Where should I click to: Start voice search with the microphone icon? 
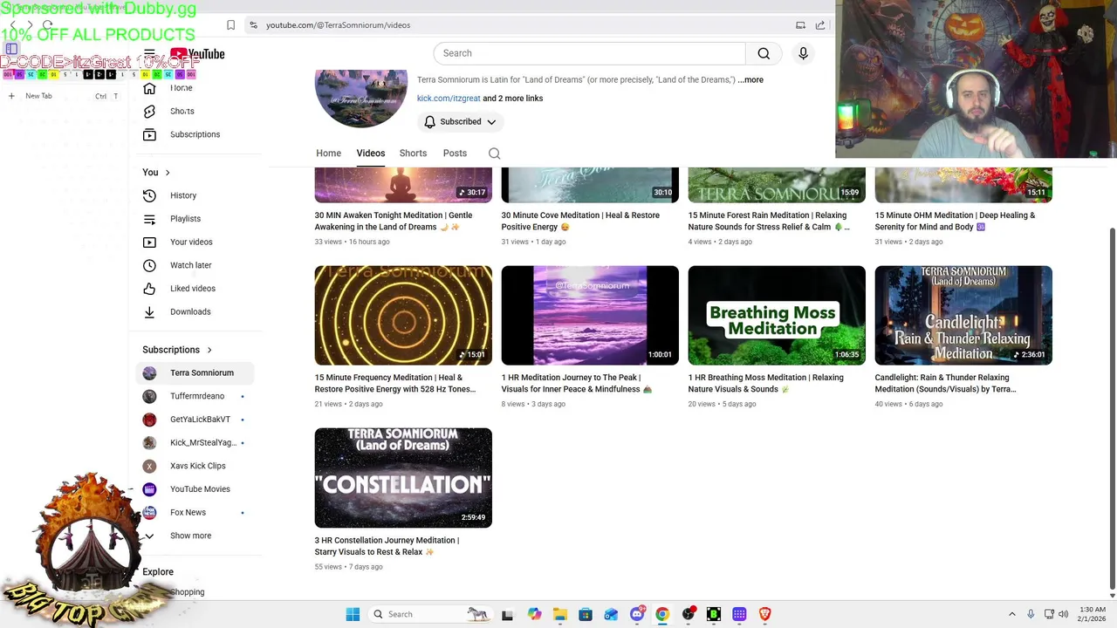tap(803, 53)
